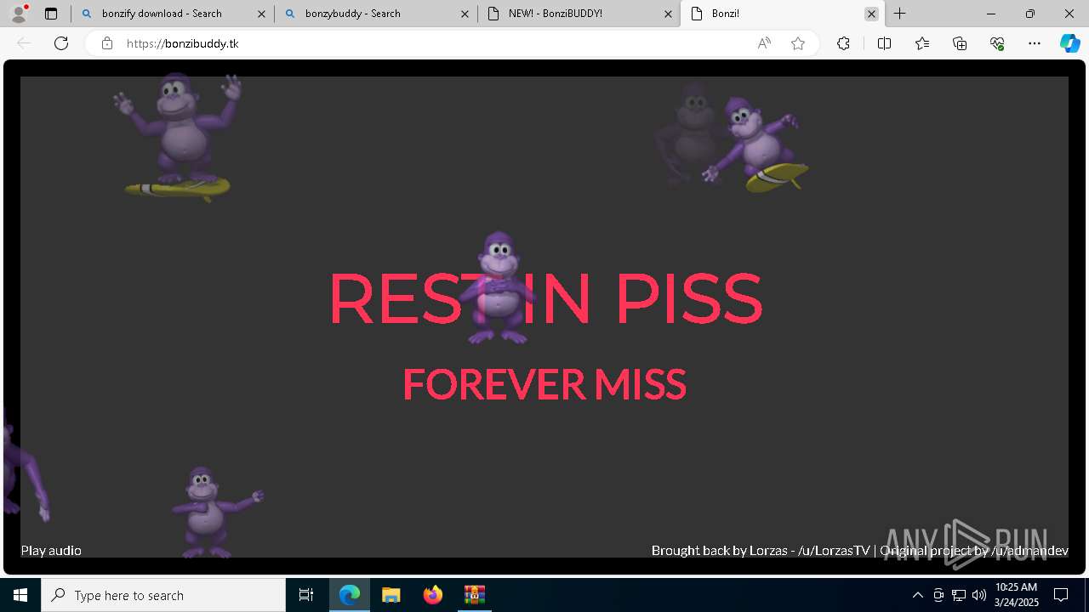Refresh the page

point(61,43)
